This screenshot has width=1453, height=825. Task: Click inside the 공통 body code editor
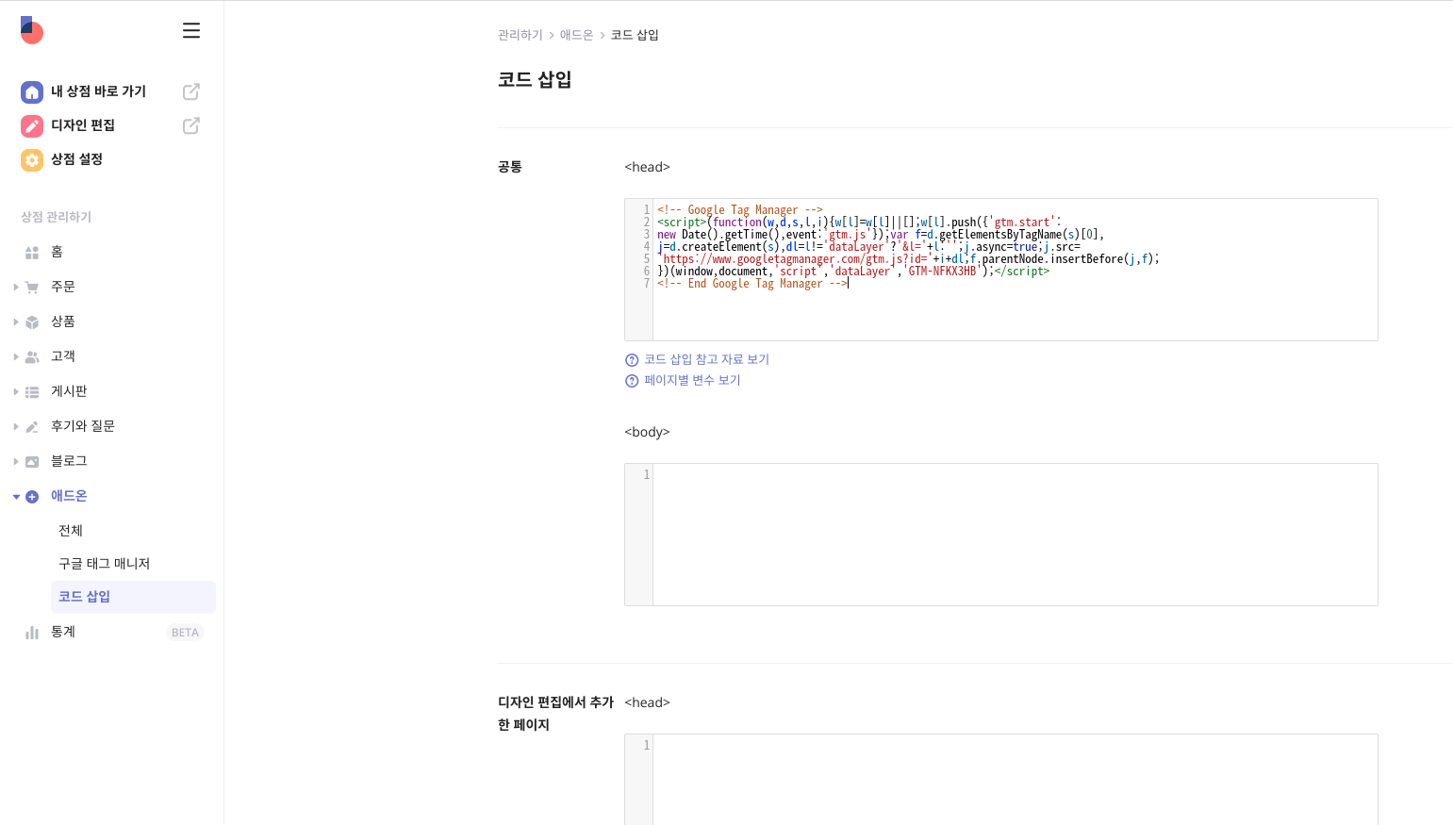click(x=1000, y=535)
